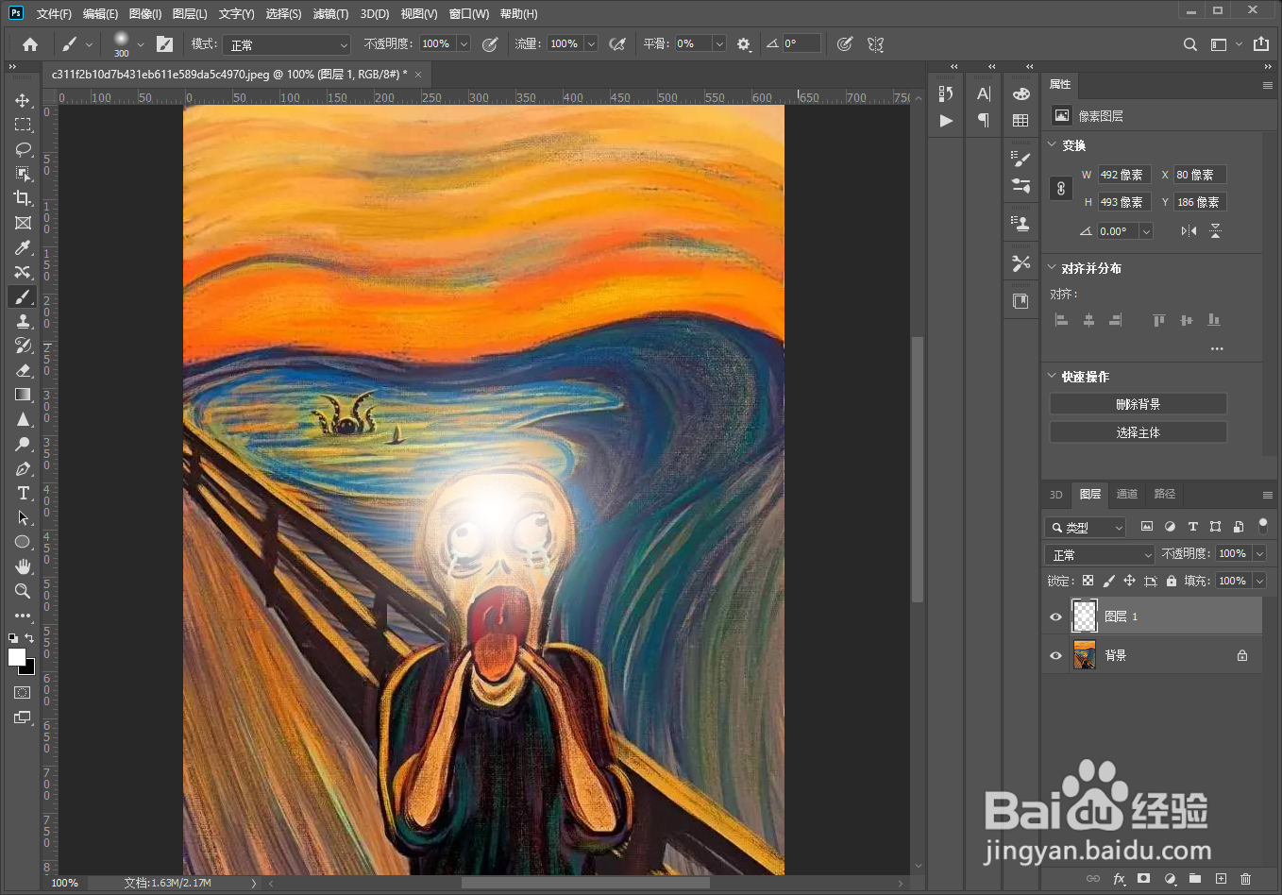The image size is (1282, 895).
Task: Open the 图像(I) menu
Action: coord(144,14)
